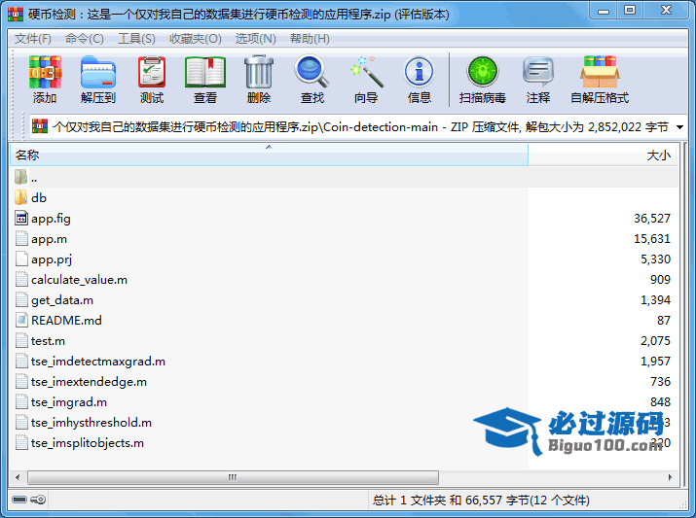Open the address bar path dropdown
Viewport: 696px width, 518px height.
coord(679,127)
